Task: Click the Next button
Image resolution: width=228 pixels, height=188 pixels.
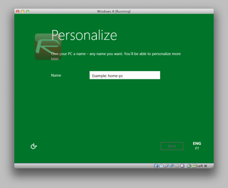Action: (x=172, y=146)
